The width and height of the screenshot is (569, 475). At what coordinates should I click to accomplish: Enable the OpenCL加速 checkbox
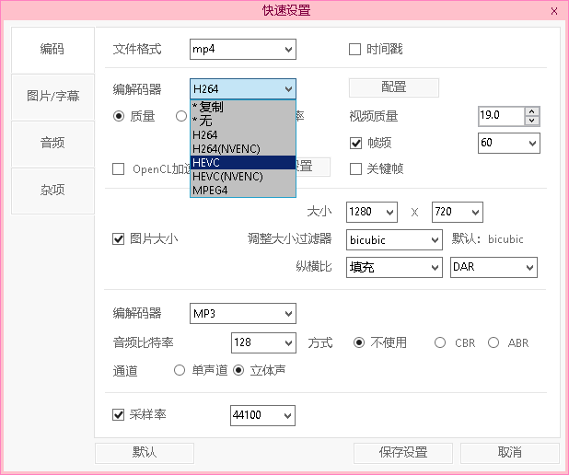[x=118, y=168]
